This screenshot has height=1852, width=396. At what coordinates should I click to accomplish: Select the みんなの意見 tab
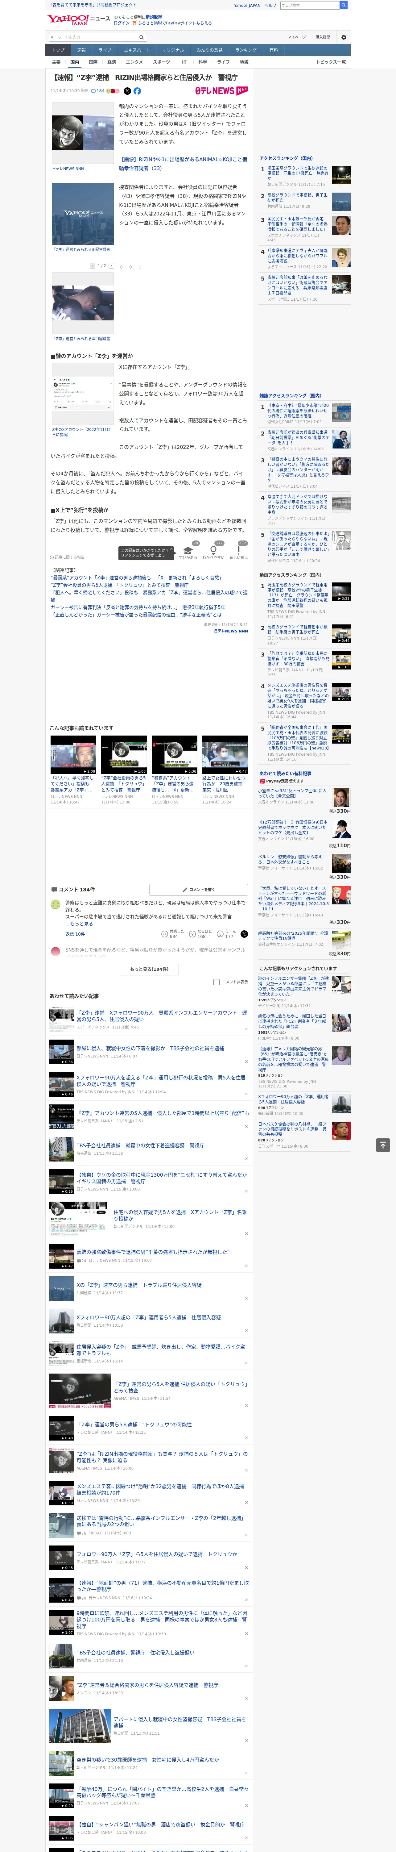(210, 50)
